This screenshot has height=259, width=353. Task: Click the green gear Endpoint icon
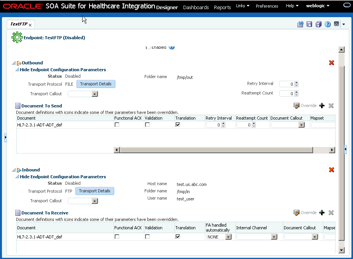[17, 37]
